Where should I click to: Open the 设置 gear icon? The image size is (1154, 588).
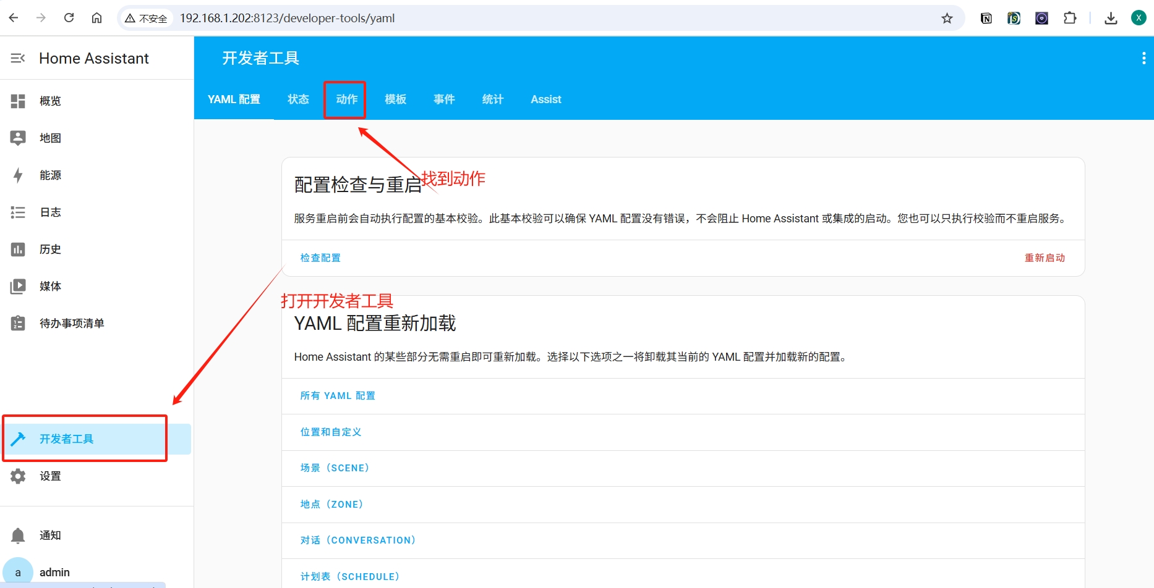click(x=18, y=476)
